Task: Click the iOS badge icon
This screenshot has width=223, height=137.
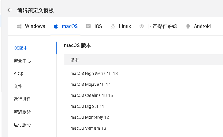Action: click(x=88, y=26)
